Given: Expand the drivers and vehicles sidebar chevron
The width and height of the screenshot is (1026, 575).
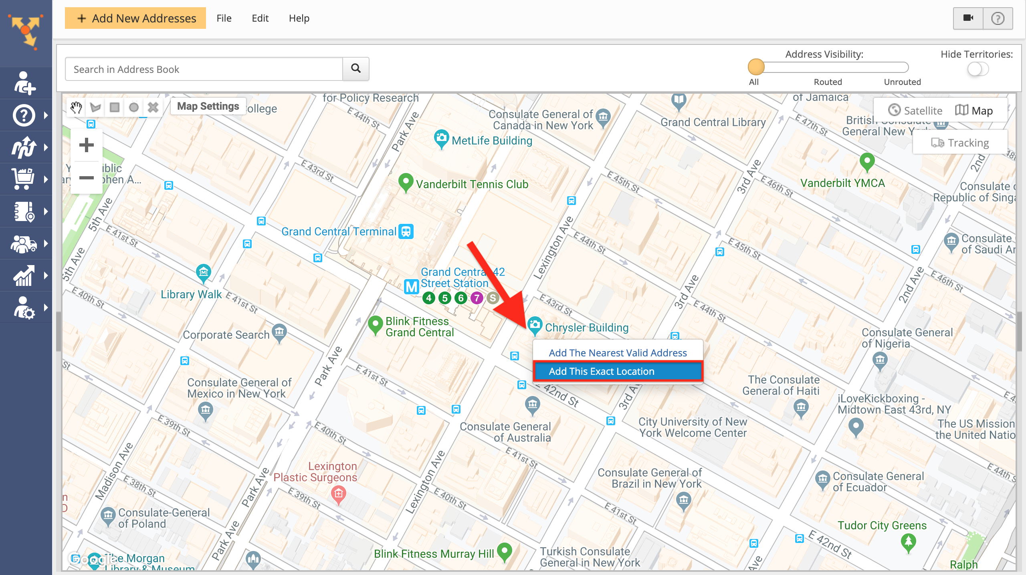Looking at the screenshot, I should [46, 243].
